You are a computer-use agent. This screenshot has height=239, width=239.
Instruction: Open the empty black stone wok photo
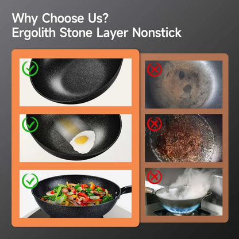pyautogui.click(x=76, y=82)
